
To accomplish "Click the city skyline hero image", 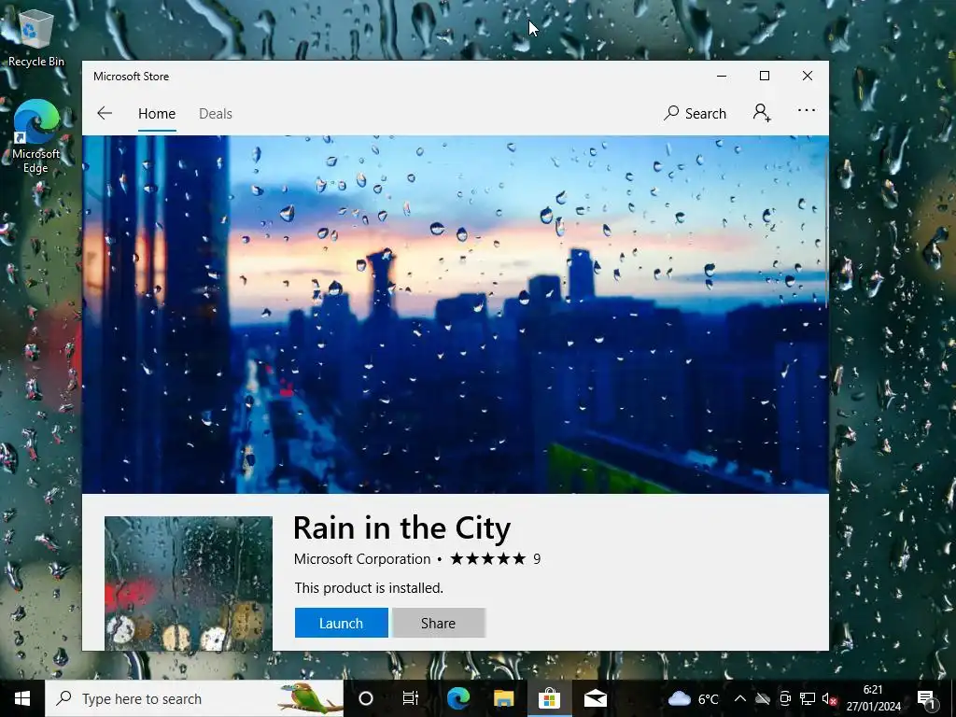I will pos(455,315).
